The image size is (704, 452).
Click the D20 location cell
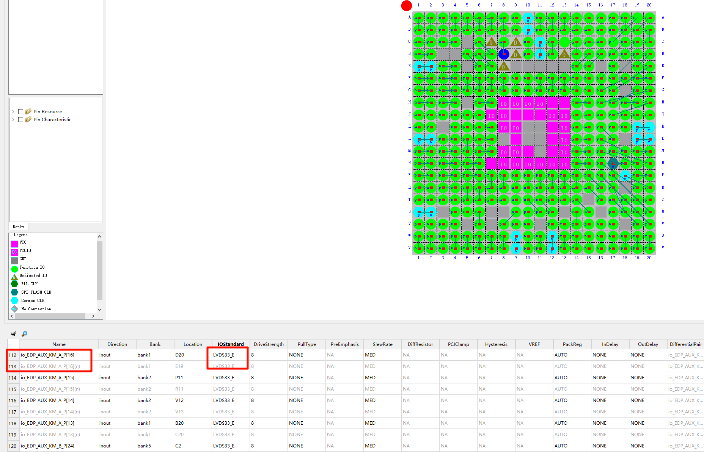point(193,355)
